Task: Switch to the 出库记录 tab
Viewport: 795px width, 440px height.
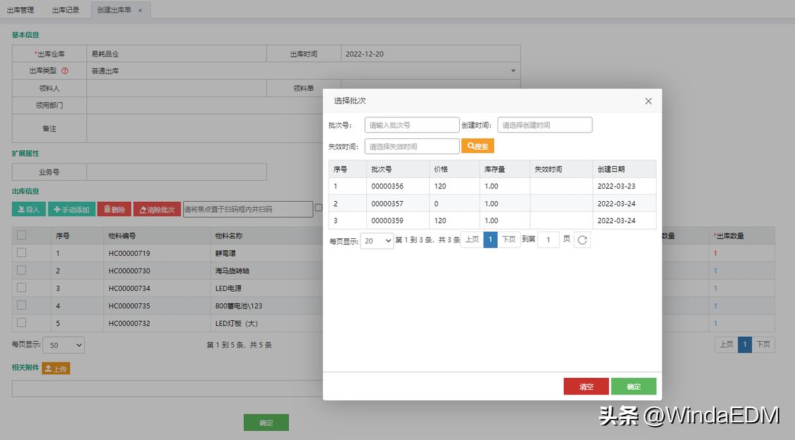Action: click(66, 9)
